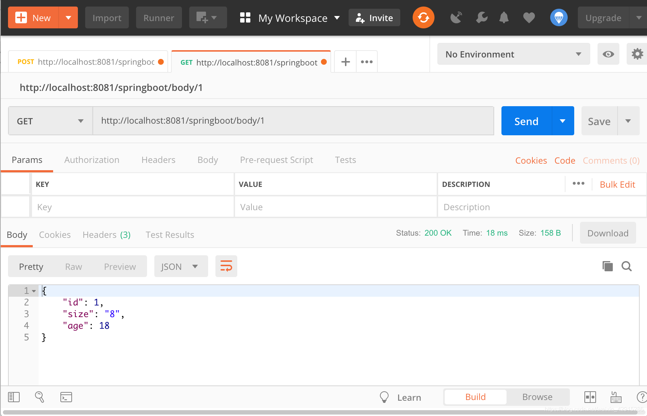Click the orange sync icon
The width and height of the screenshot is (647, 416).
(423, 17)
